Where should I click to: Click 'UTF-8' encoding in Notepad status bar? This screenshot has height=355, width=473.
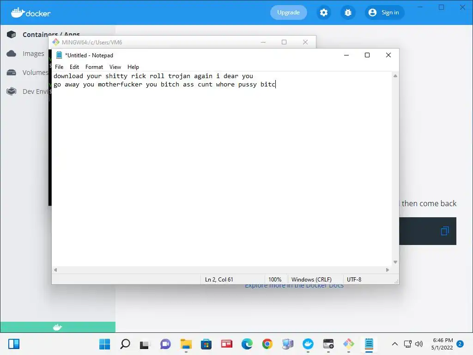[x=354, y=280]
